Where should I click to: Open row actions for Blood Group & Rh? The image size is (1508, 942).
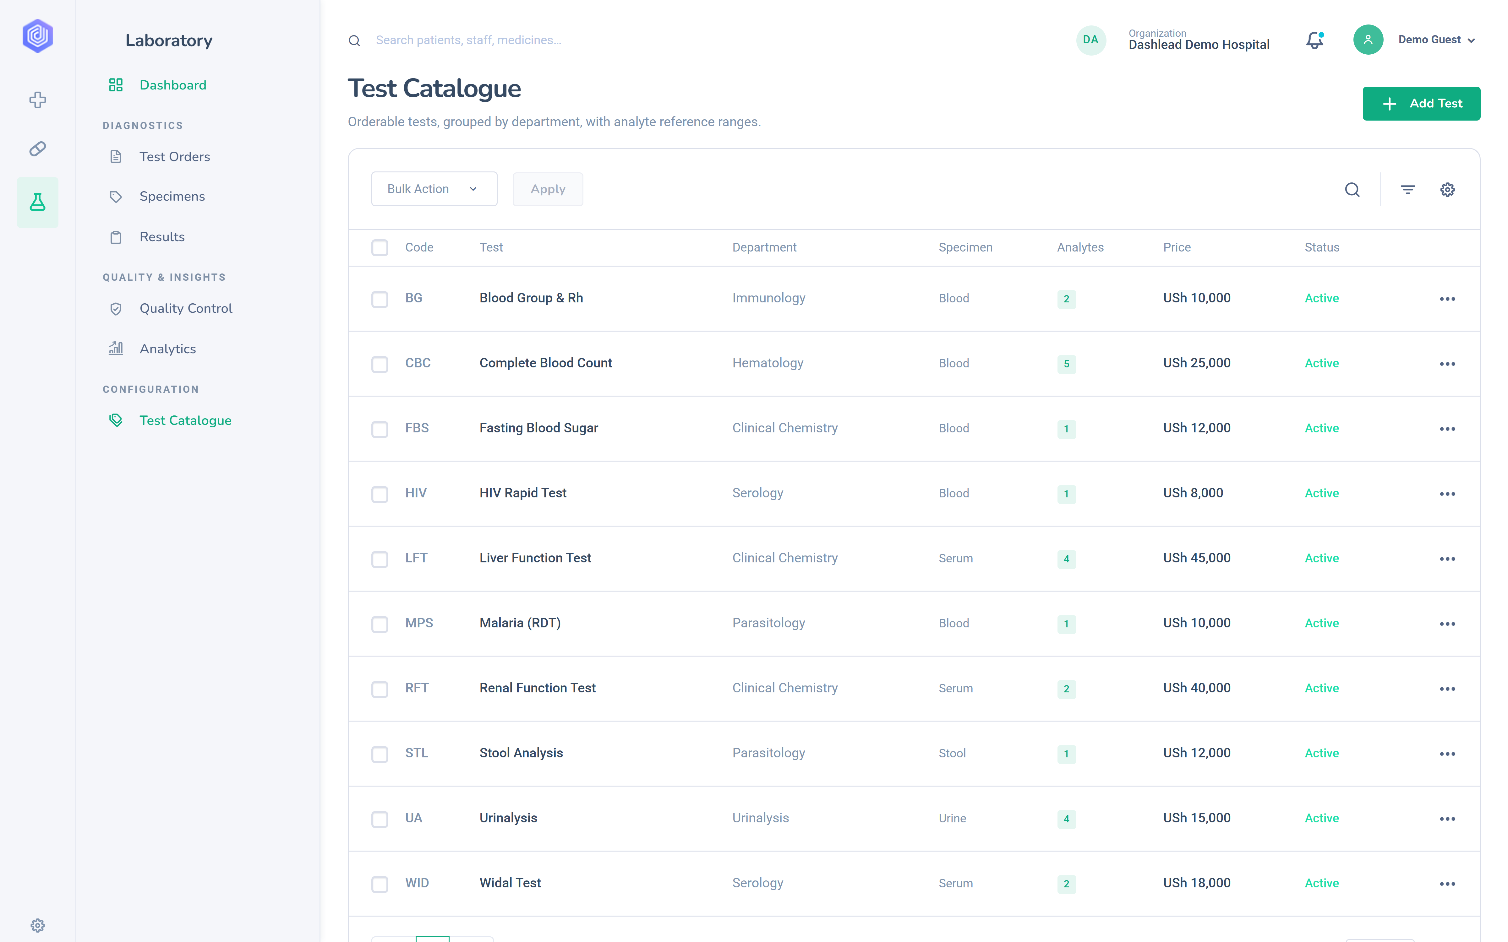point(1448,299)
